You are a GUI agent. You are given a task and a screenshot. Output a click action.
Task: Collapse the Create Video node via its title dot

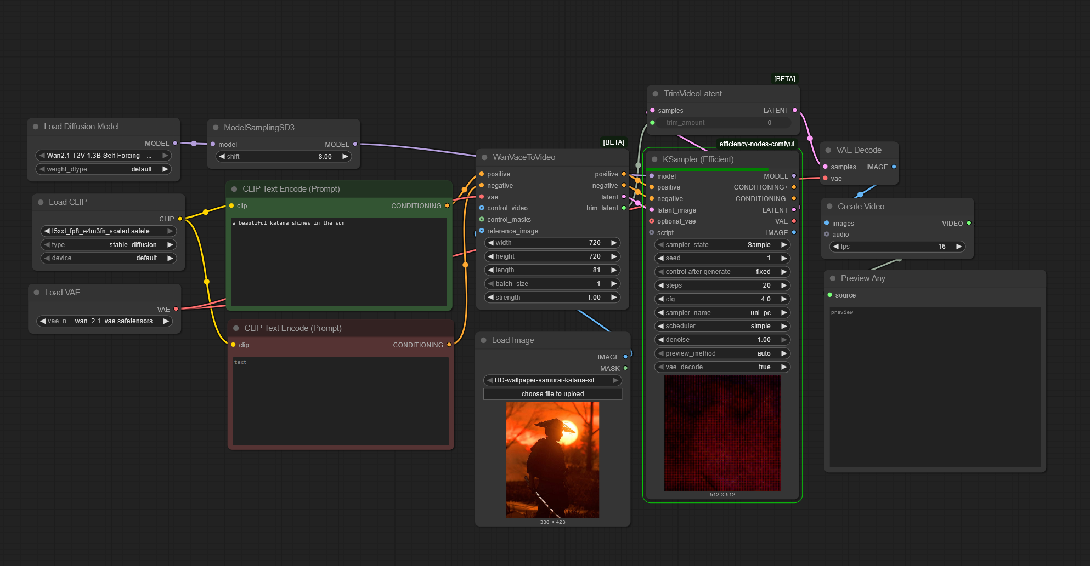click(829, 207)
